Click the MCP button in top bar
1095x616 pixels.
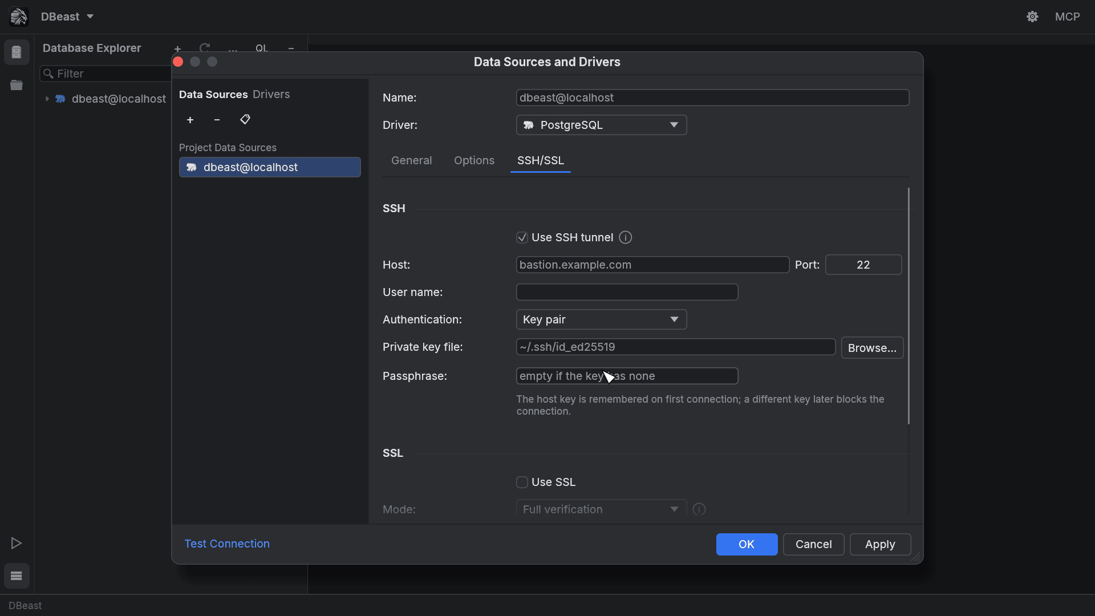click(1067, 17)
